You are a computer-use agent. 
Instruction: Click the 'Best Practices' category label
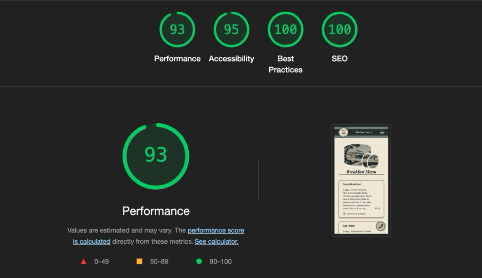(x=285, y=64)
